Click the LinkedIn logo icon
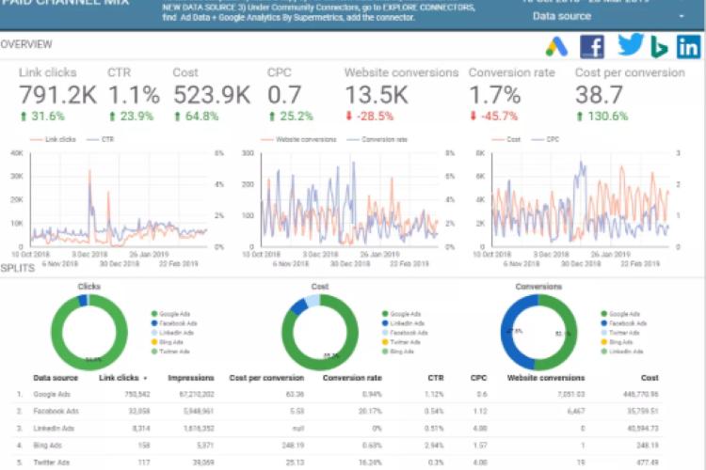The width and height of the screenshot is (706, 470). (688, 47)
